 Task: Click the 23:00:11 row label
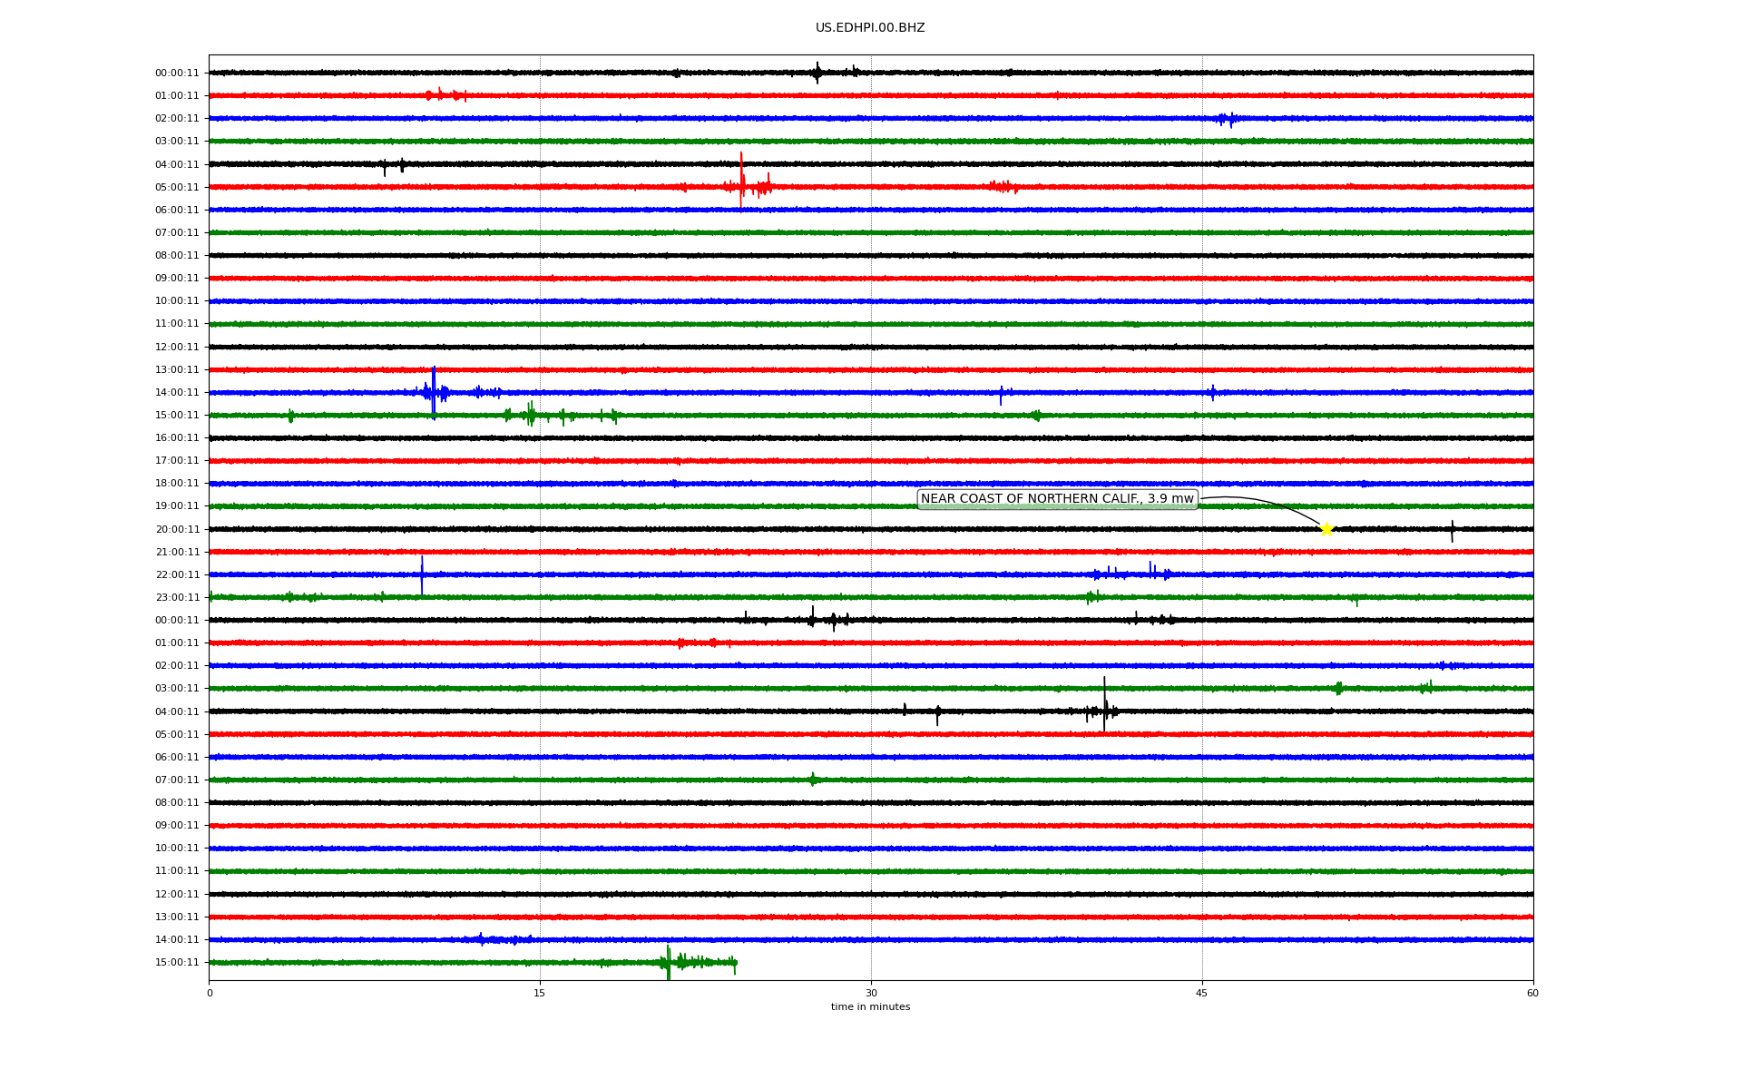pyautogui.click(x=177, y=598)
